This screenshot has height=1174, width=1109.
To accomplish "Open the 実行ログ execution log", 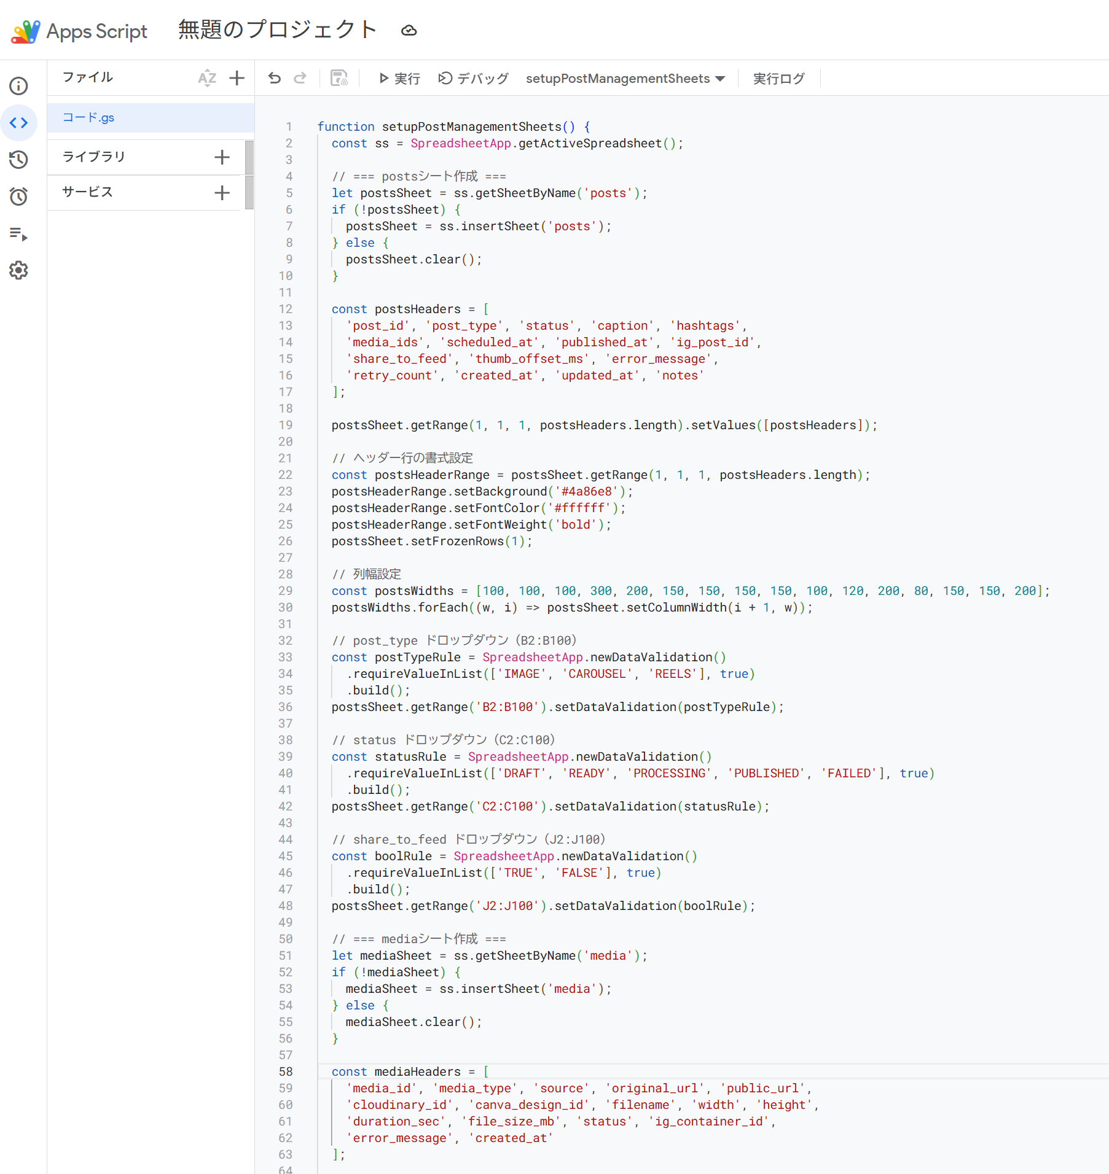I will coord(778,79).
